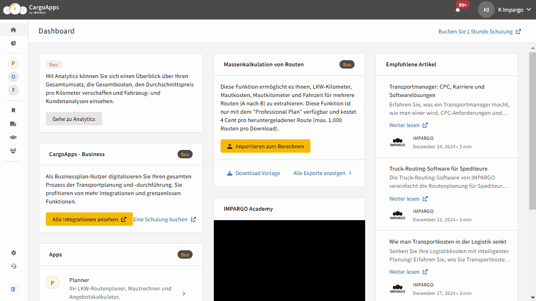The image size is (536, 301).
Task: Click the Bus badge on Massenkalkulation card
Action: click(347, 65)
